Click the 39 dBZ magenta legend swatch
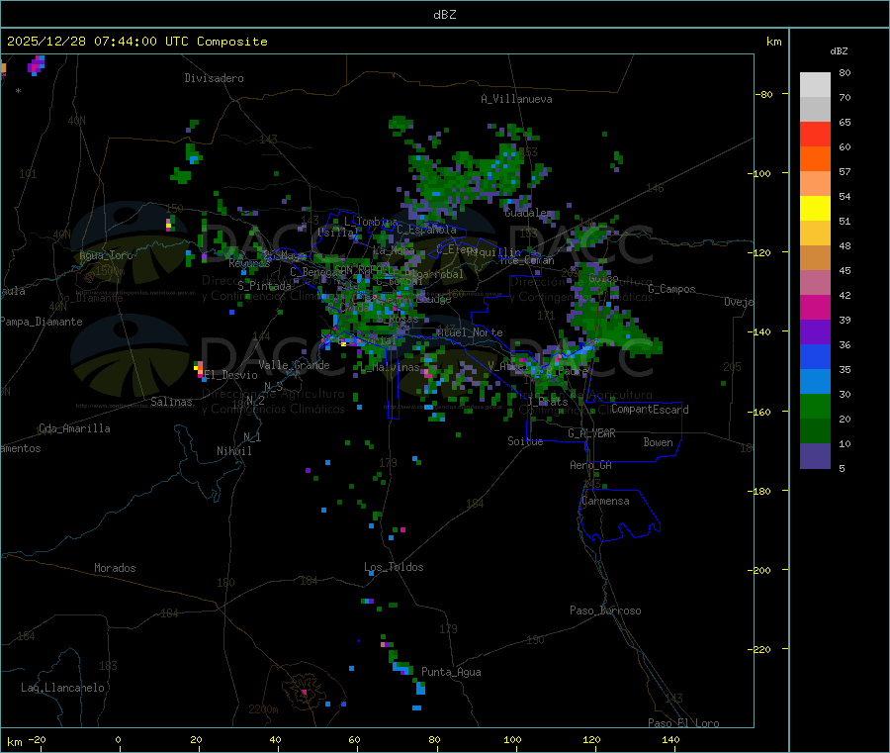This screenshot has width=890, height=753. [815, 307]
